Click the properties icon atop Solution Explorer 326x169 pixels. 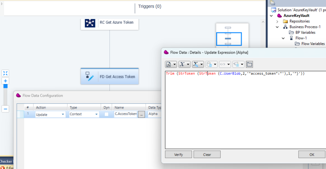tap(272, 3)
